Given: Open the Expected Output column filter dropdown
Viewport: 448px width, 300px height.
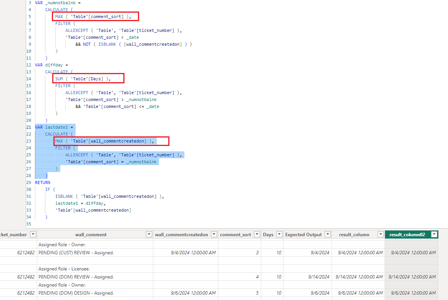Looking at the screenshot, I should pyautogui.click(x=328, y=234).
